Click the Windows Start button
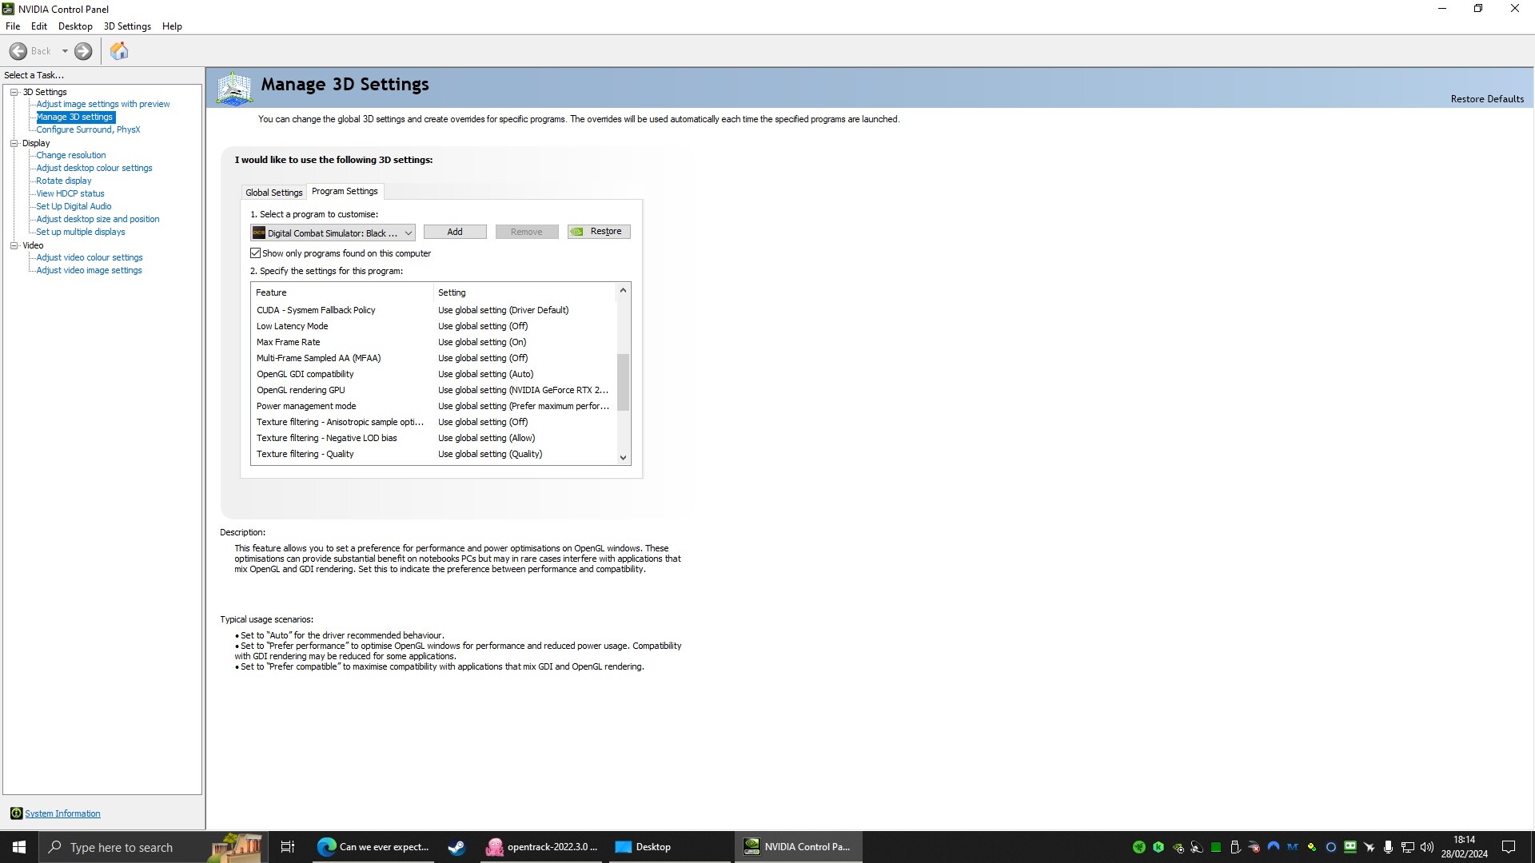The image size is (1535, 863). click(x=19, y=847)
